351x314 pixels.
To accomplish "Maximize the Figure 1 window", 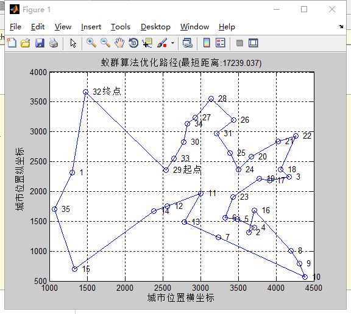I will (303, 9).
